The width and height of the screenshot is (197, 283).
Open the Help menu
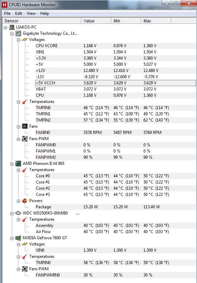(44, 13)
